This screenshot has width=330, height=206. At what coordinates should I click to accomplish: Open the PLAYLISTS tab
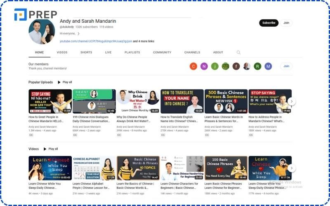[132, 52]
